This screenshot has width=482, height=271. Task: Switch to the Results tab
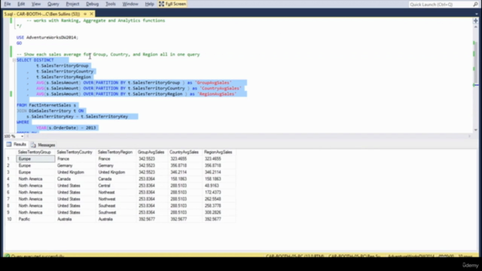(x=17, y=145)
